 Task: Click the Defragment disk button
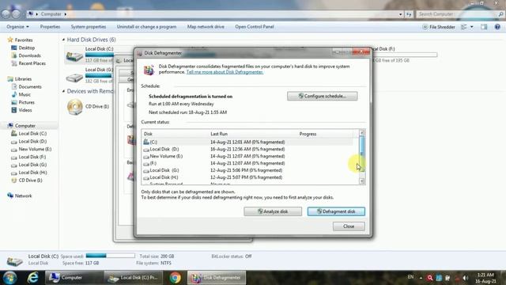336,211
